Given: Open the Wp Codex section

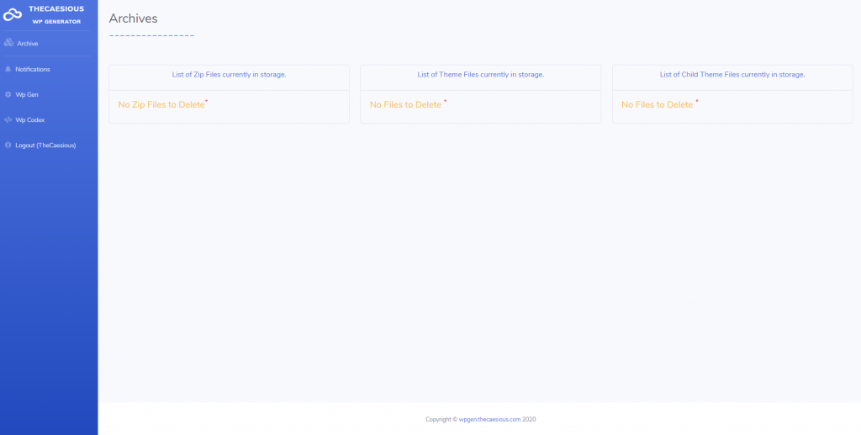Looking at the screenshot, I should 30,119.
